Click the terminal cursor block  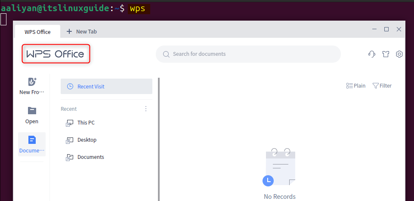tap(3, 19)
